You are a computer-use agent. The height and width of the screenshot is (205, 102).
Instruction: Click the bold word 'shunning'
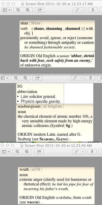pyautogui.click(x=54, y=29)
